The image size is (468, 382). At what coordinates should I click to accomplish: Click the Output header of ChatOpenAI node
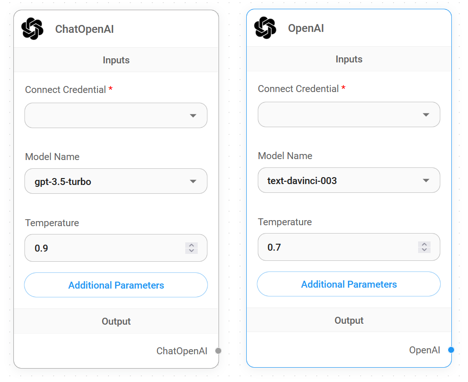point(116,321)
